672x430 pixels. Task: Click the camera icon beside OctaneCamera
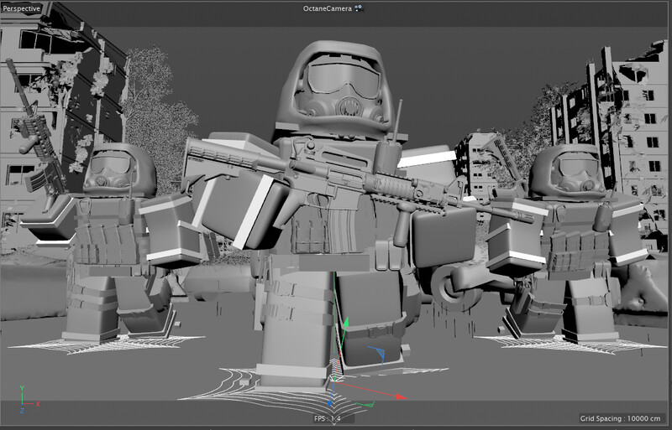coord(359,8)
